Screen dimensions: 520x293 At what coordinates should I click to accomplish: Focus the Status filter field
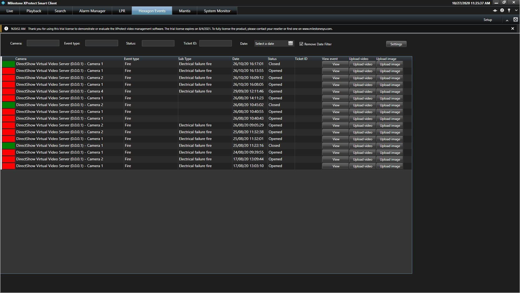pyautogui.click(x=158, y=43)
